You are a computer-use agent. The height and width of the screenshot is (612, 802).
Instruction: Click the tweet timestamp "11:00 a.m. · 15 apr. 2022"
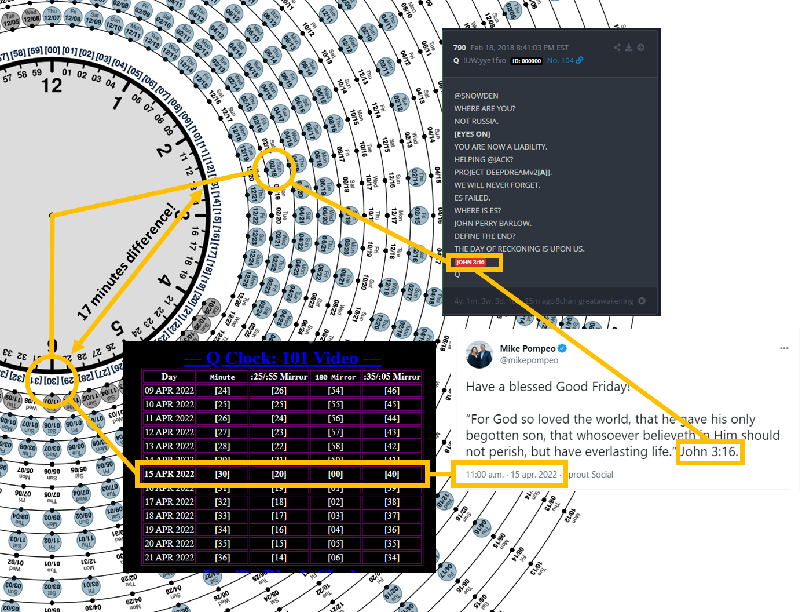[511, 474]
